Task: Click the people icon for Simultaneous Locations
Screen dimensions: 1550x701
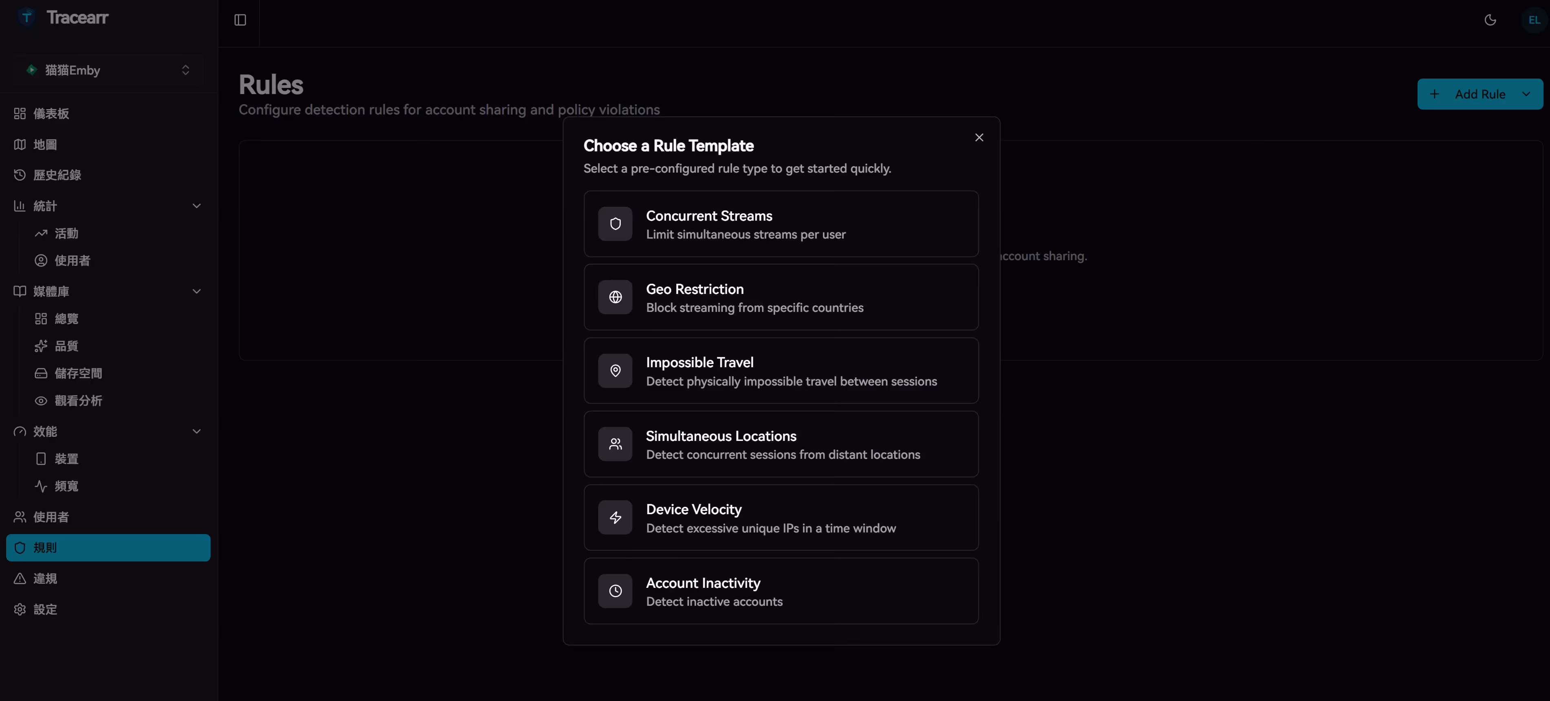Action: coord(615,444)
